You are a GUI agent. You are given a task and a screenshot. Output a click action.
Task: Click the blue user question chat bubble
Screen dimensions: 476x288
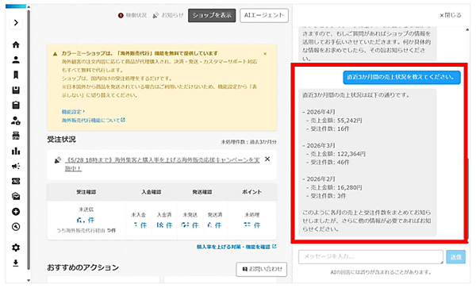tap(401, 78)
